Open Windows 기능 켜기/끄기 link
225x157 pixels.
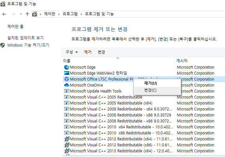click(28, 45)
